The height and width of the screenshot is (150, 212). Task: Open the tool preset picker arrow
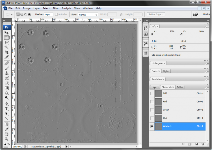point(12,14)
